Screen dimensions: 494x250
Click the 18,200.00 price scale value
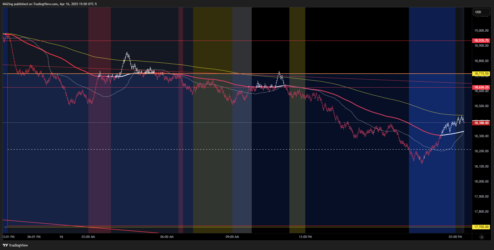pyautogui.click(x=481, y=151)
